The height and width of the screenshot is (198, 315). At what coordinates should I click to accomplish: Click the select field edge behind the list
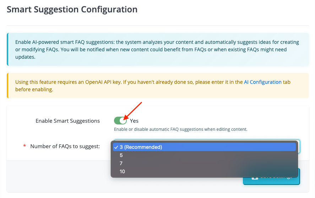298,146
